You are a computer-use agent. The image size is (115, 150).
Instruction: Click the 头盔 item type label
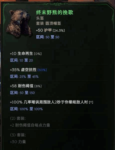tap(40, 18)
